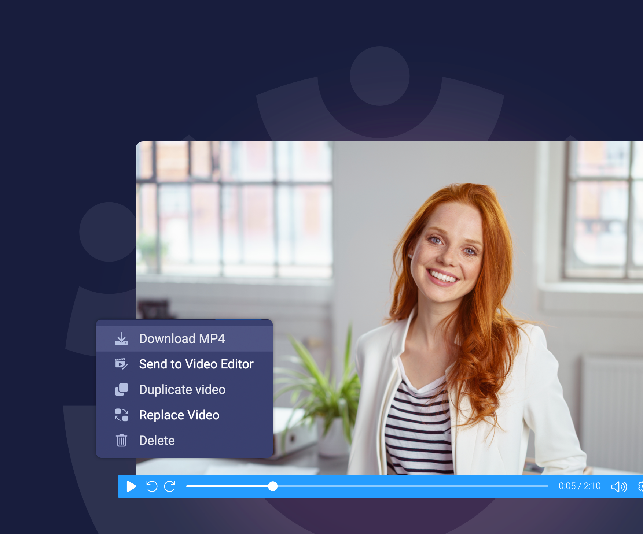
Task: Click the rewind arrow in the player controls
Action: [x=152, y=486]
